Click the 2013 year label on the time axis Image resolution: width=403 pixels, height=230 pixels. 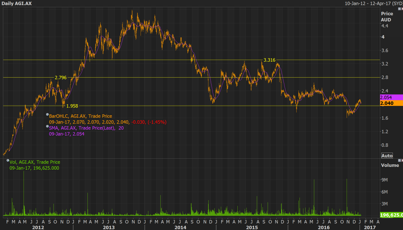coord(109,227)
